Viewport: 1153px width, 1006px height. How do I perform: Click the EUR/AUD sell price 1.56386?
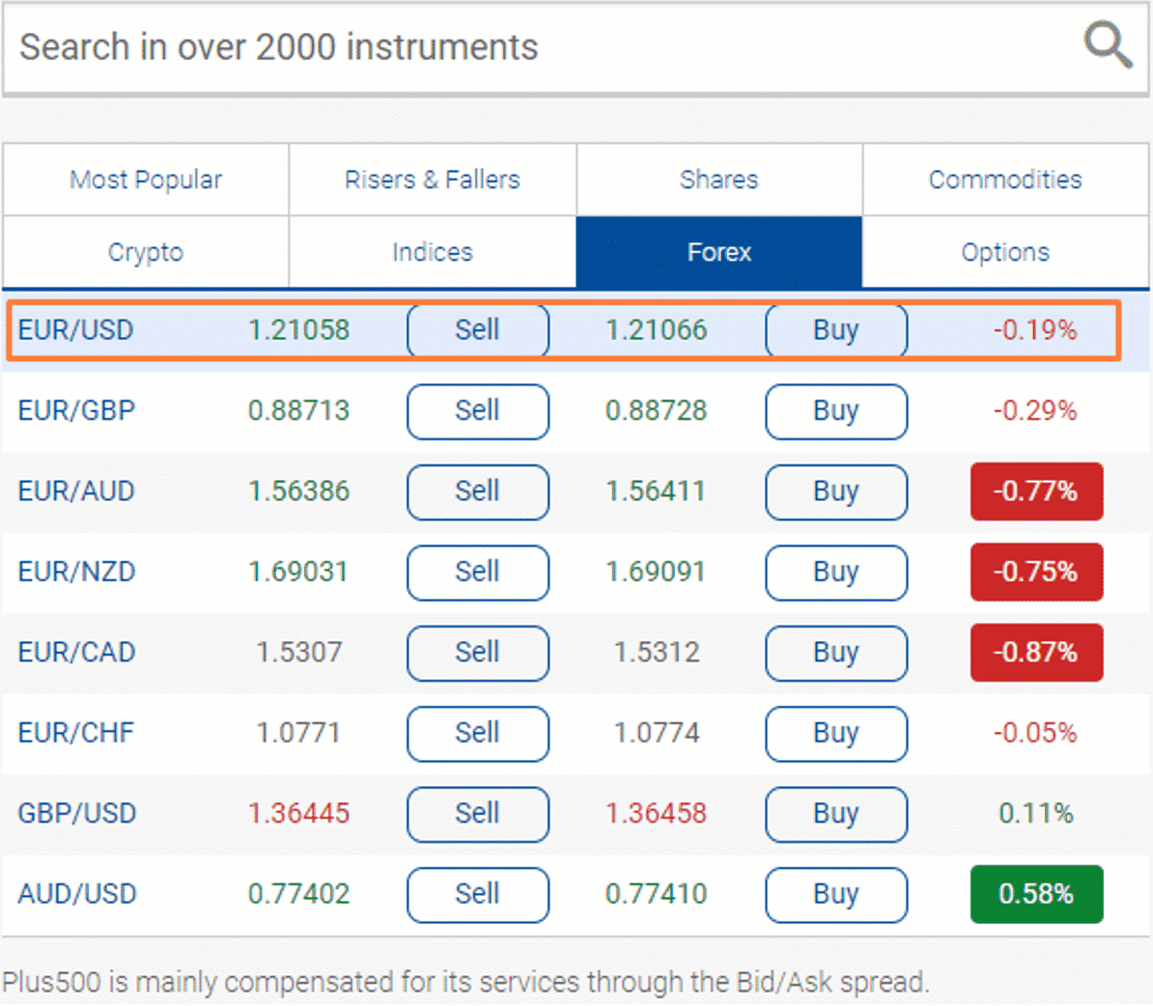298,491
